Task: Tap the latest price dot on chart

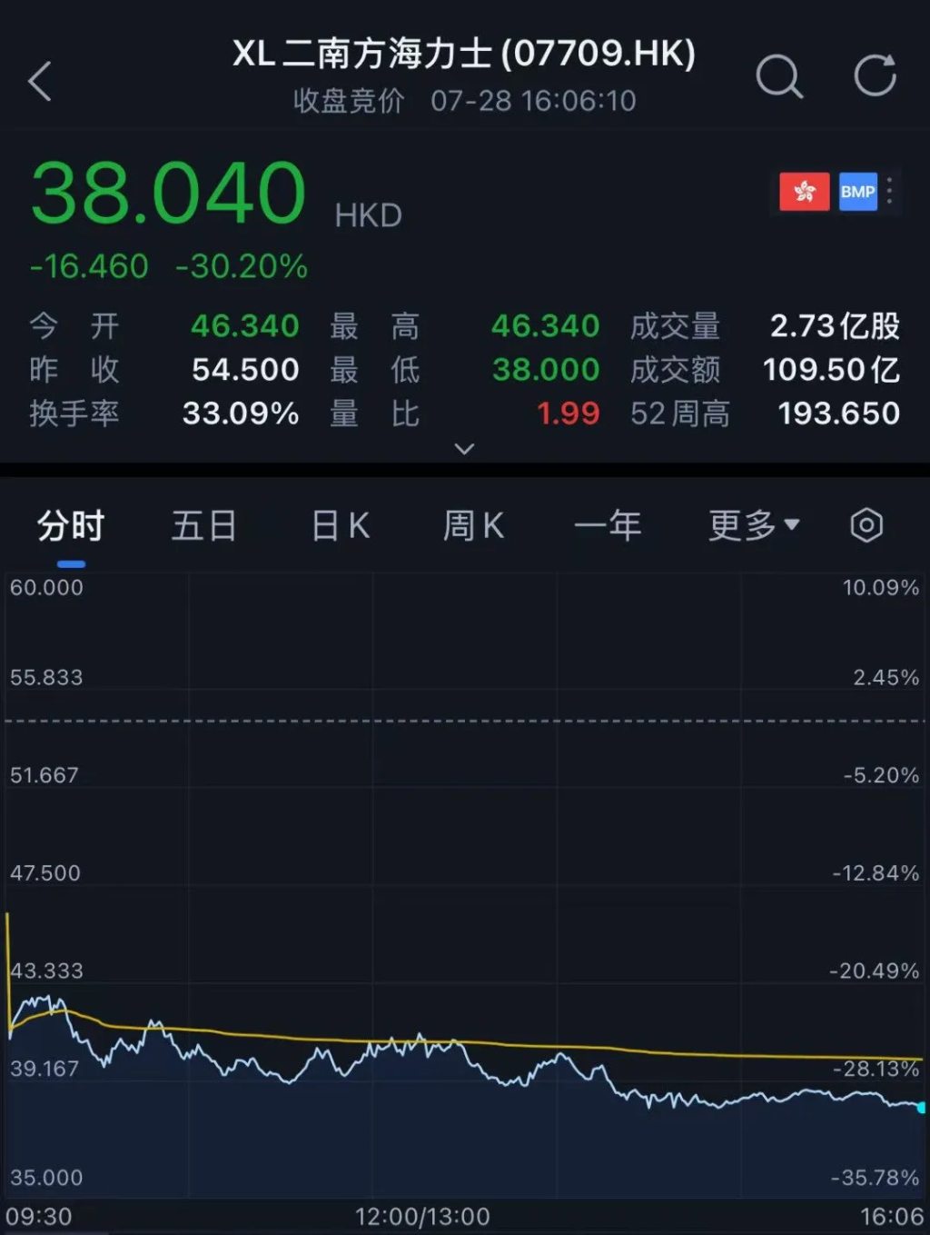Action: 922,1107
